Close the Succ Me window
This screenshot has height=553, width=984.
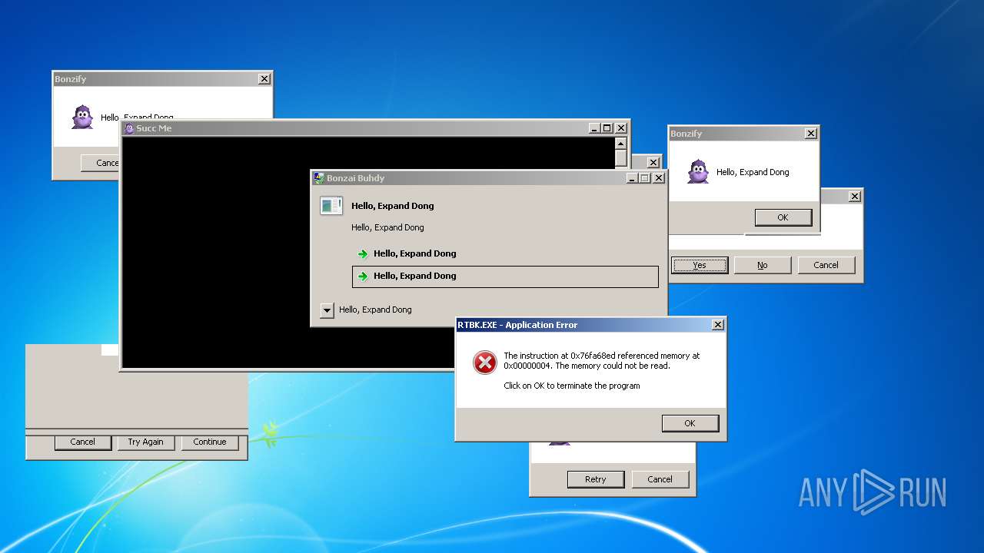pos(621,128)
